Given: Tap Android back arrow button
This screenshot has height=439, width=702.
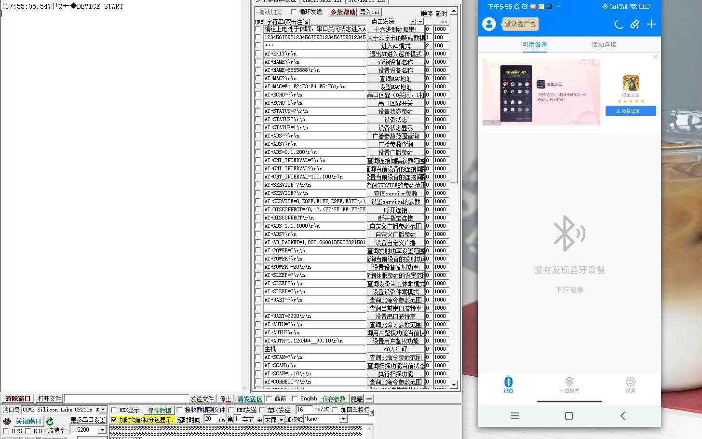Looking at the screenshot, I should click(x=623, y=416).
